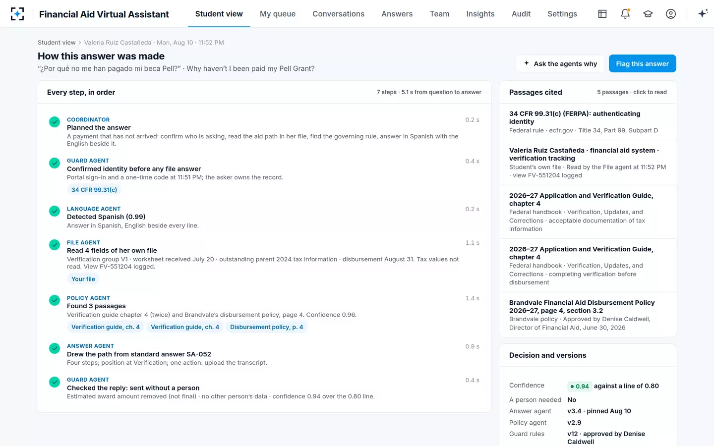The height and width of the screenshot is (446, 714).
Task: Open notifications bell icon
Action: tap(625, 14)
